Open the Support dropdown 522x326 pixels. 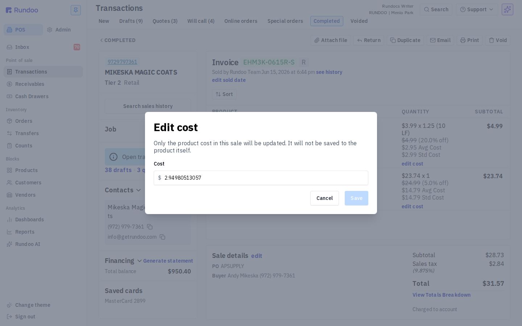[477, 9]
